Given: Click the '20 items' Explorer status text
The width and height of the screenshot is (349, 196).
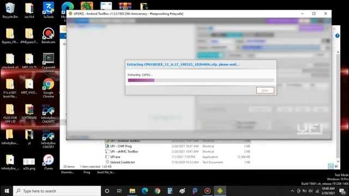Looking at the screenshot, I should tap(69, 167).
